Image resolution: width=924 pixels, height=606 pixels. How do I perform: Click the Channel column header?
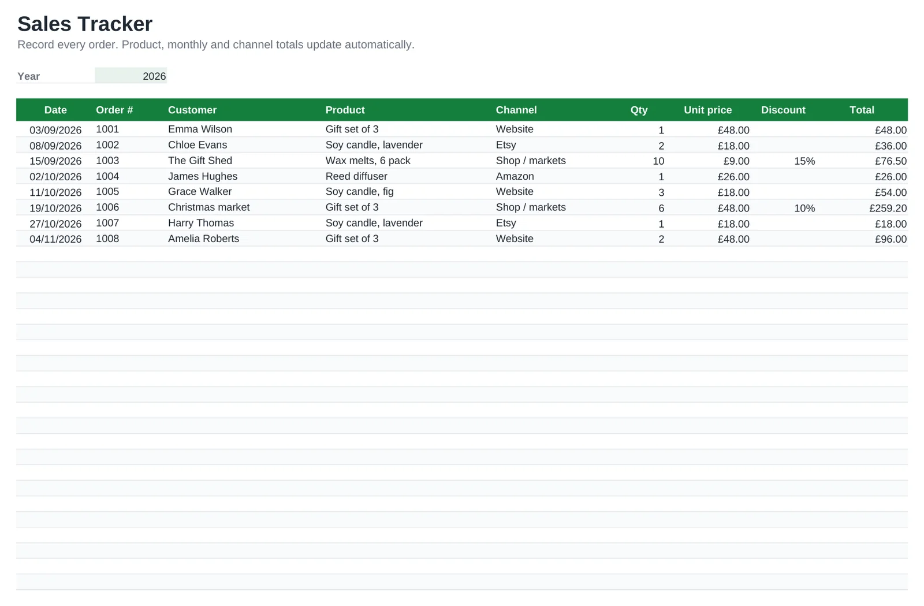pos(516,110)
